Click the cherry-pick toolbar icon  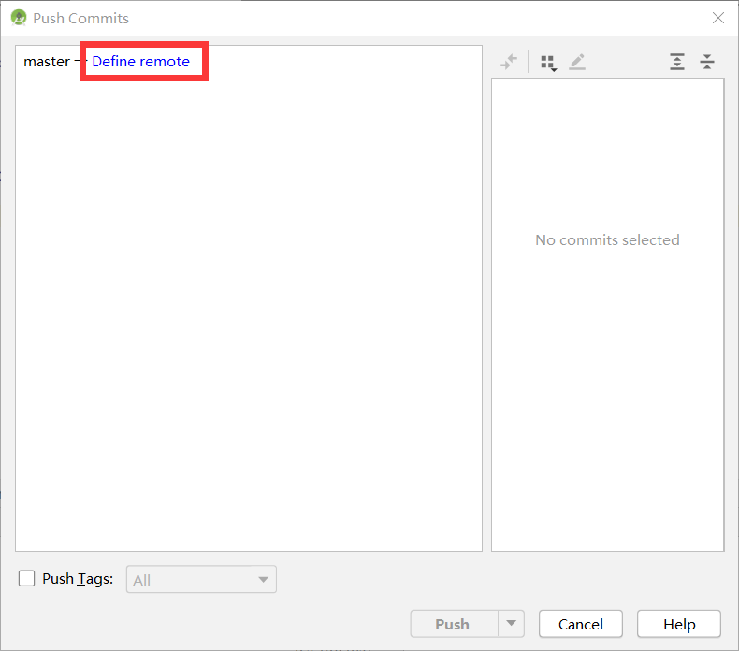pos(509,62)
